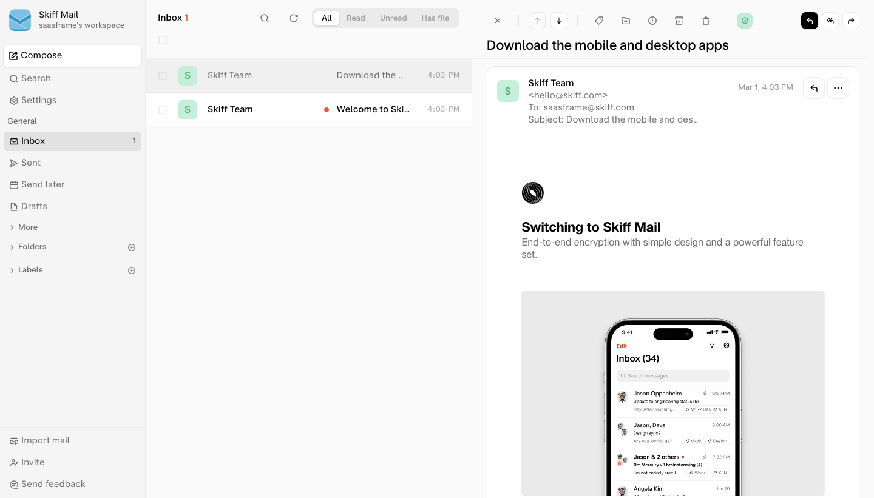Click the reply all icon
This screenshot has height=498, width=874.
pos(830,21)
